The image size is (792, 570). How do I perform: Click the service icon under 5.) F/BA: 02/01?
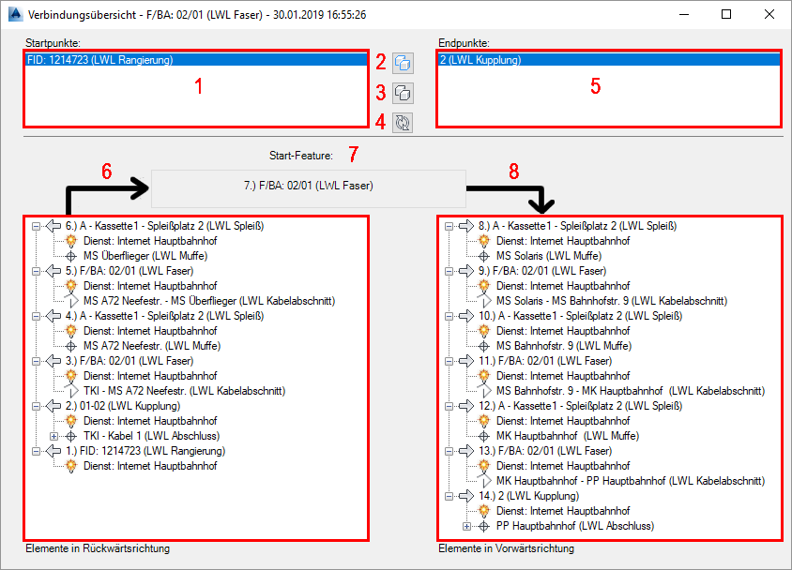tap(71, 286)
